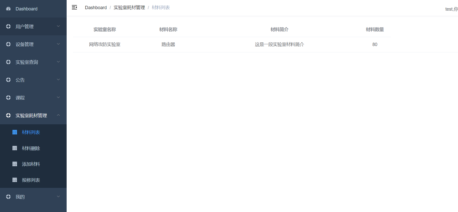Open the test user menu at top right
Viewport: 458px width, 212px height.
pyautogui.click(x=452, y=9)
